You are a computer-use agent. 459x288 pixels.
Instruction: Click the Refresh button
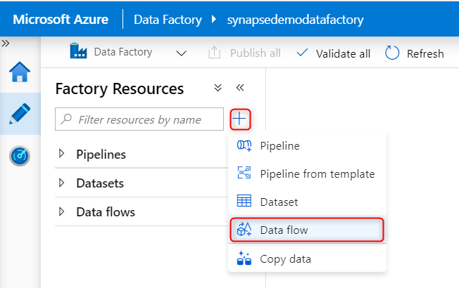[414, 53]
